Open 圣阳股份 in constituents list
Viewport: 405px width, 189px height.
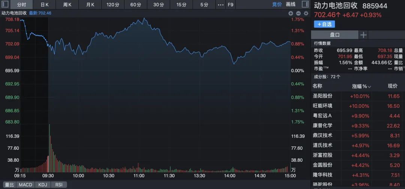(322, 96)
